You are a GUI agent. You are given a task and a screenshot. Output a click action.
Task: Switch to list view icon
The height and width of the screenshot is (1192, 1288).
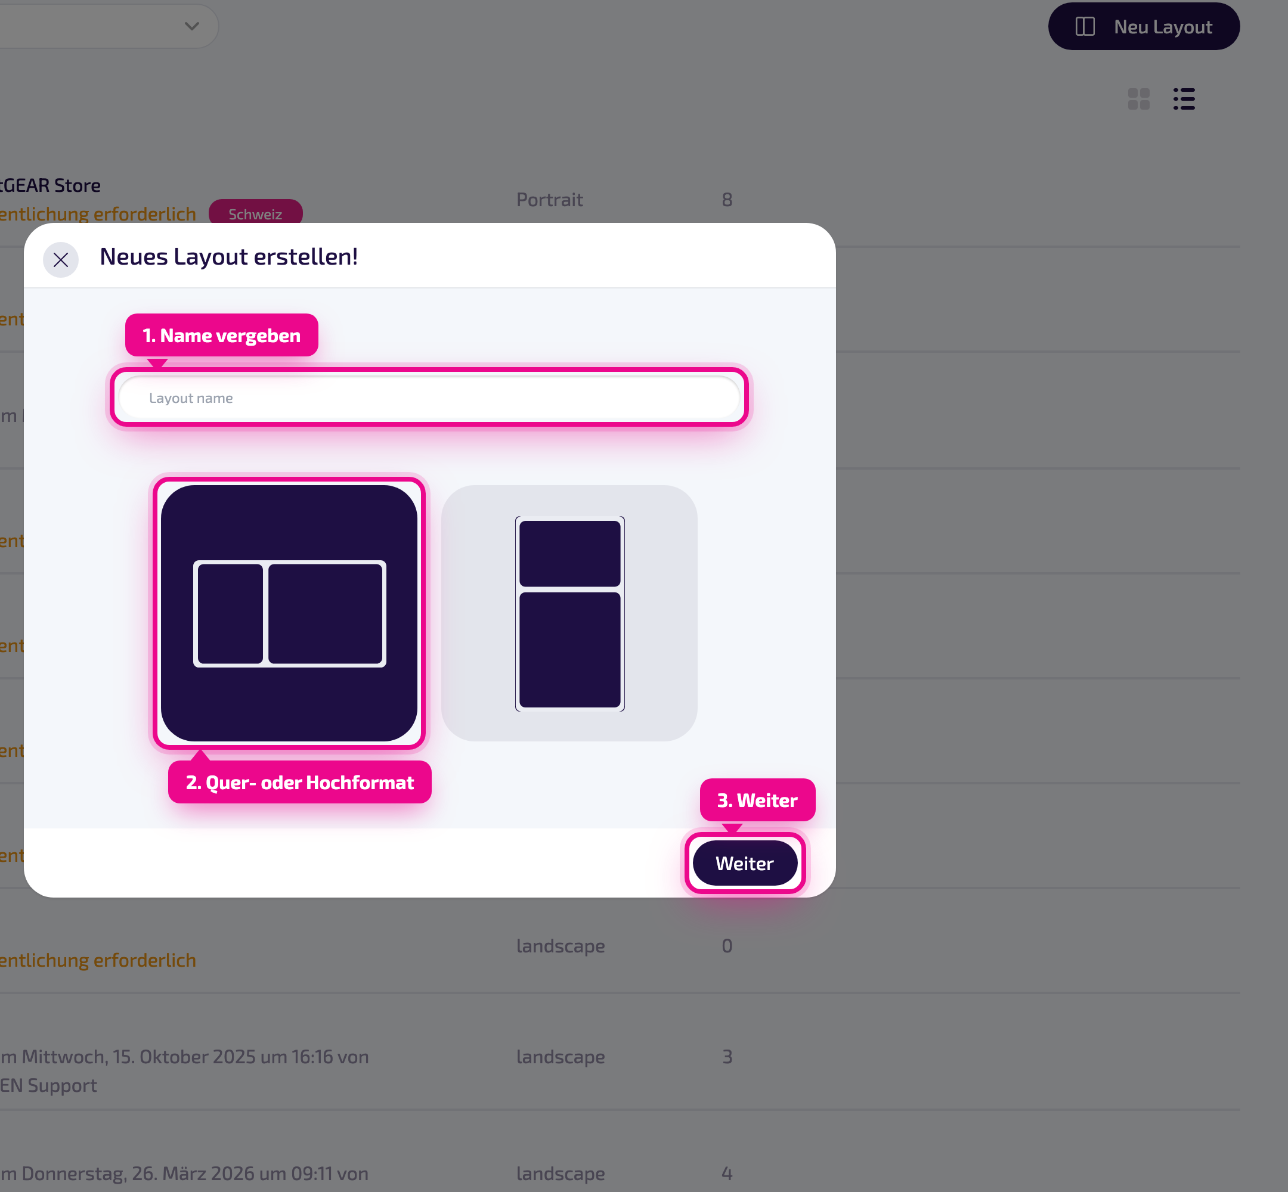click(1184, 100)
